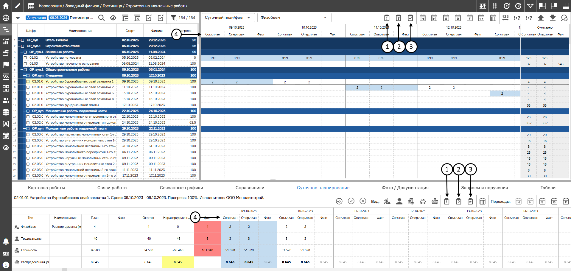
Task: Open the Физобъем dropdown
Action: pyautogui.click(x=294, y=18)
